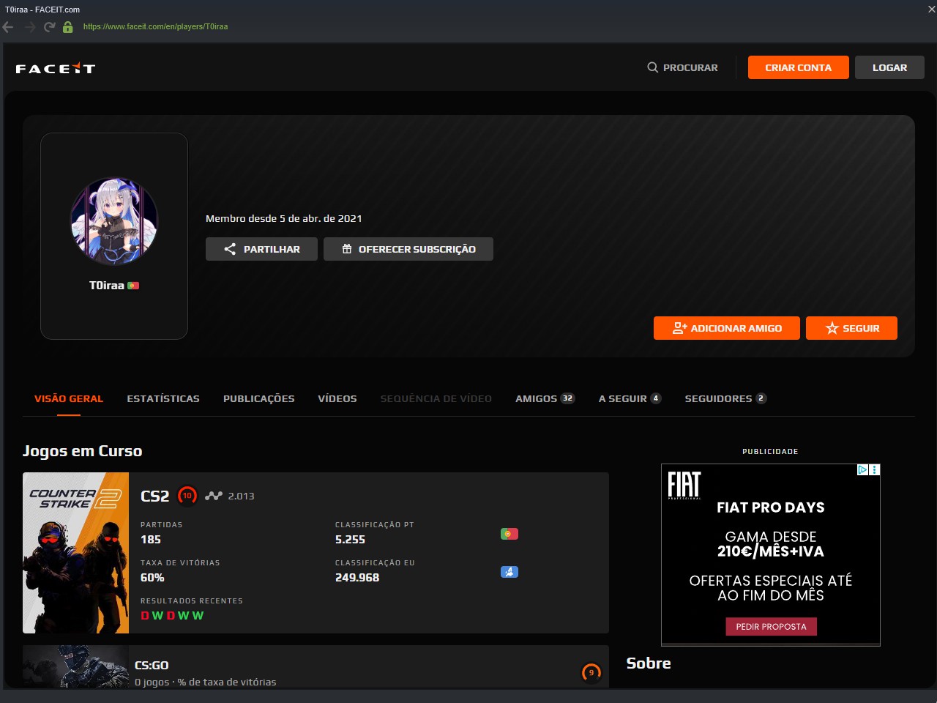Click the Seguir button
937x703 pixels.
[851, 328]
